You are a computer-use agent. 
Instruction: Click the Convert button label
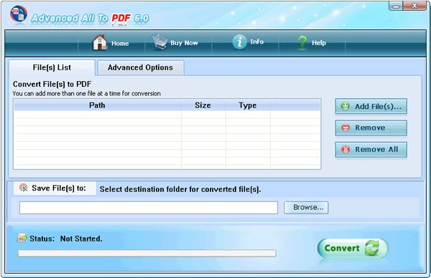(x=342, y=248)
